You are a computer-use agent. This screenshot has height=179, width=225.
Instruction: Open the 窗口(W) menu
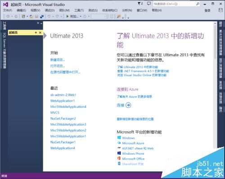coord(142,10)
